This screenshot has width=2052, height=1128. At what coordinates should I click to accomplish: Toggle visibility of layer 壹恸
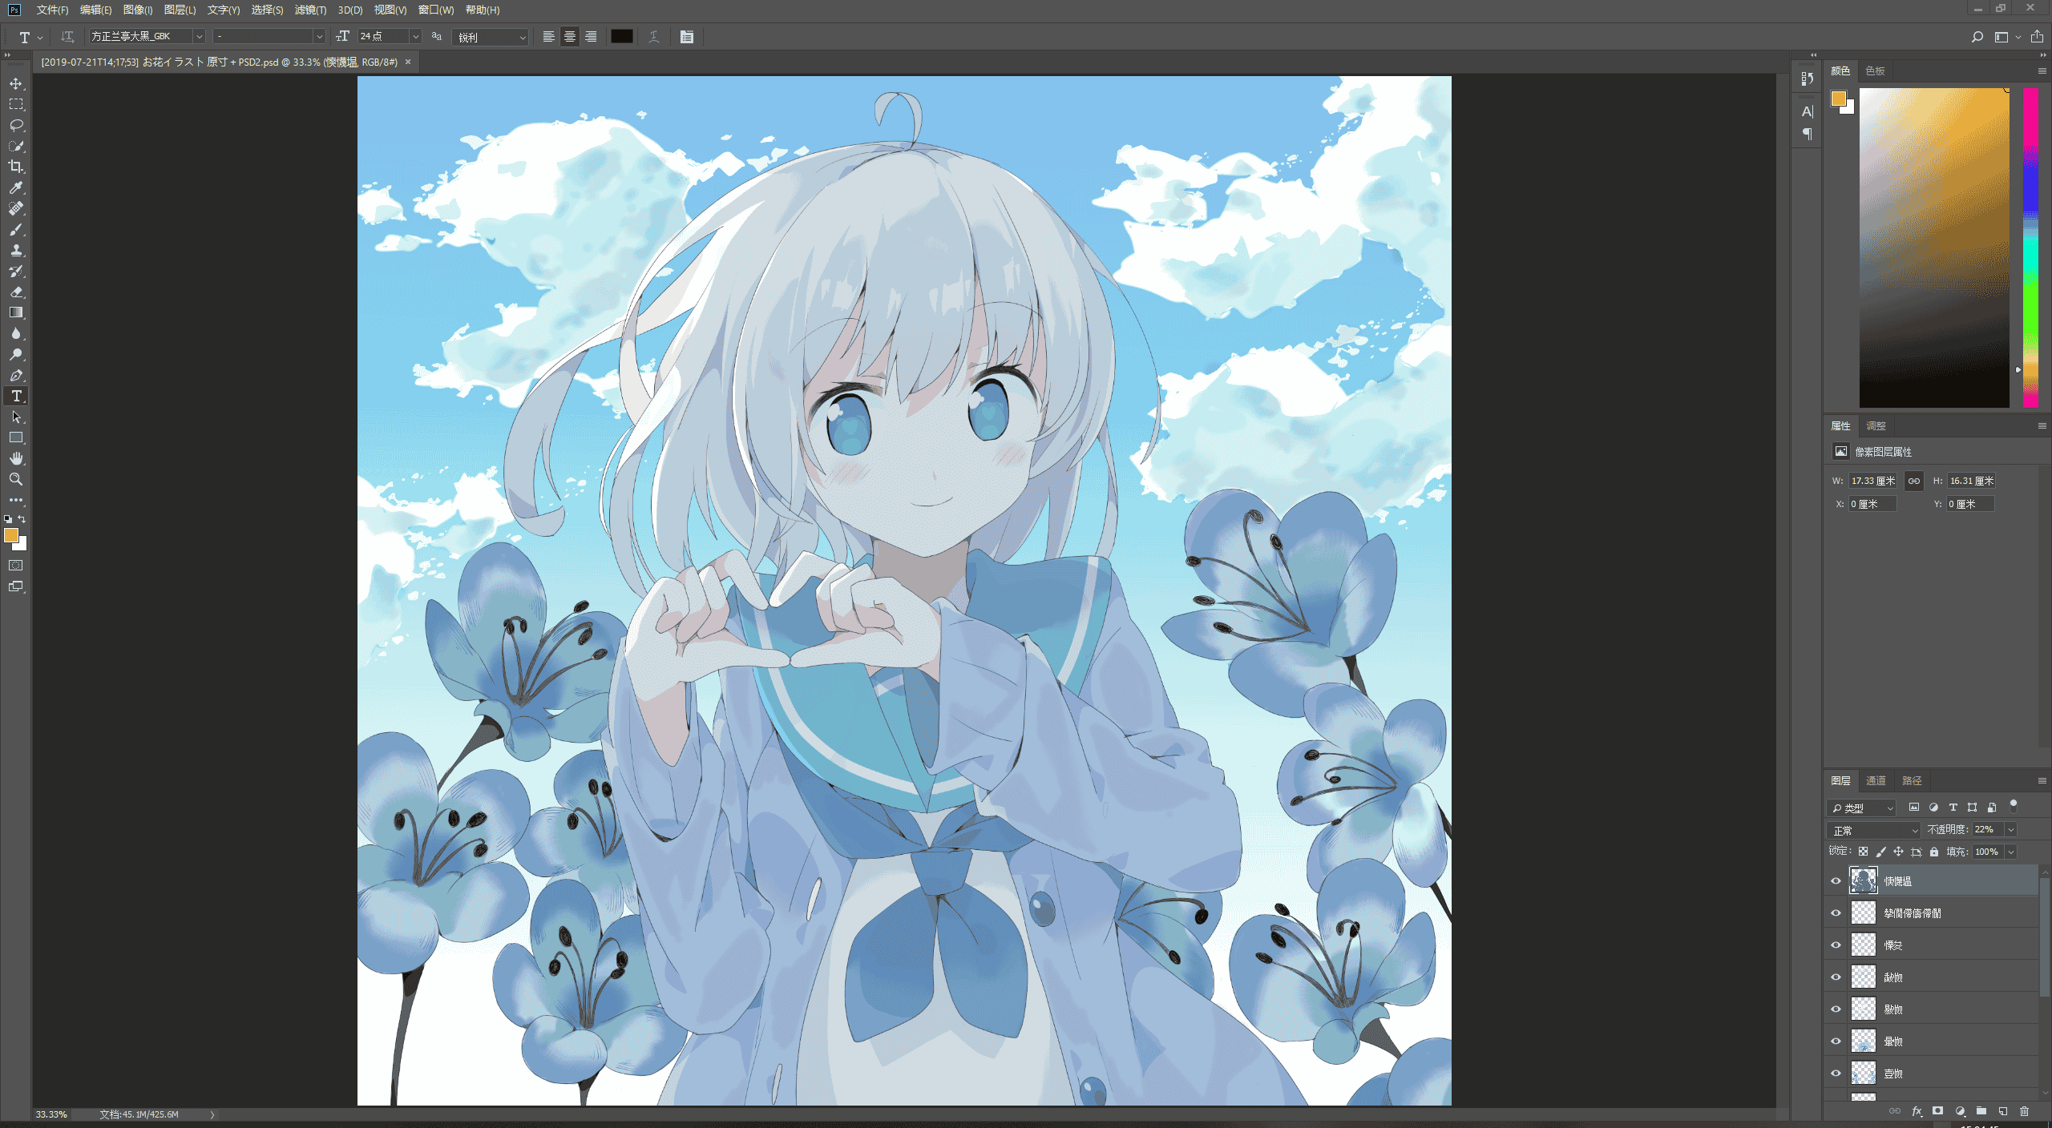click(x=1836, y=1073)
